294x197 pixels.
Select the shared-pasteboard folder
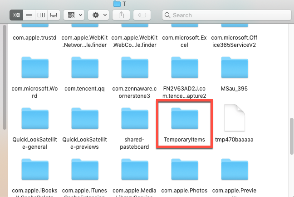(134, 120)
